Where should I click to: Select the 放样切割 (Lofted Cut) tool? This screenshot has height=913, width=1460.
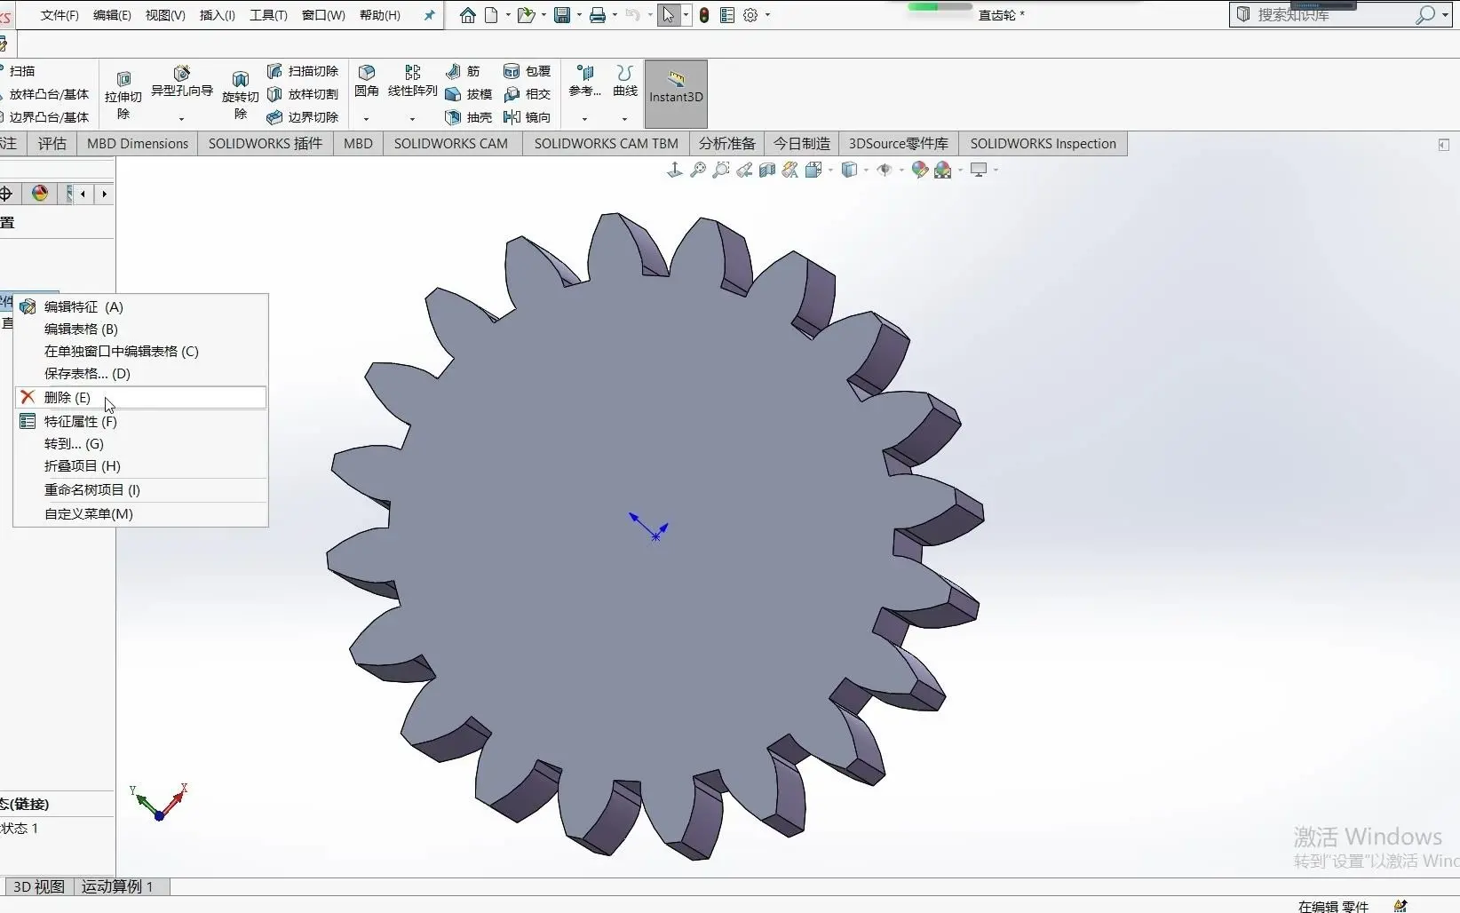click(x=303, y=94)
